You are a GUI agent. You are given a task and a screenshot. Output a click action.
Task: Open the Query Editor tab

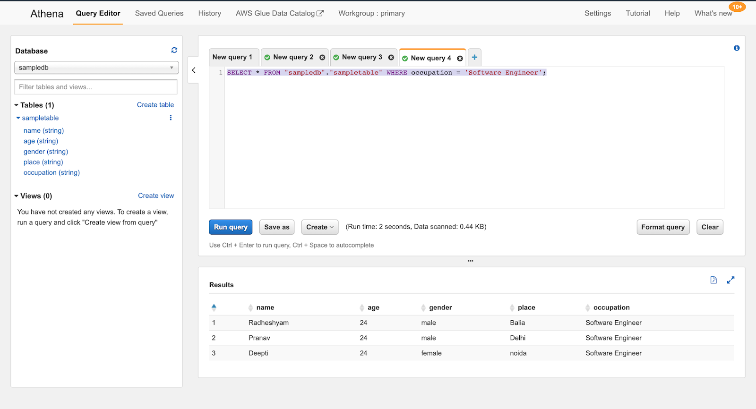pyautogui.click(x=98, y=13)
